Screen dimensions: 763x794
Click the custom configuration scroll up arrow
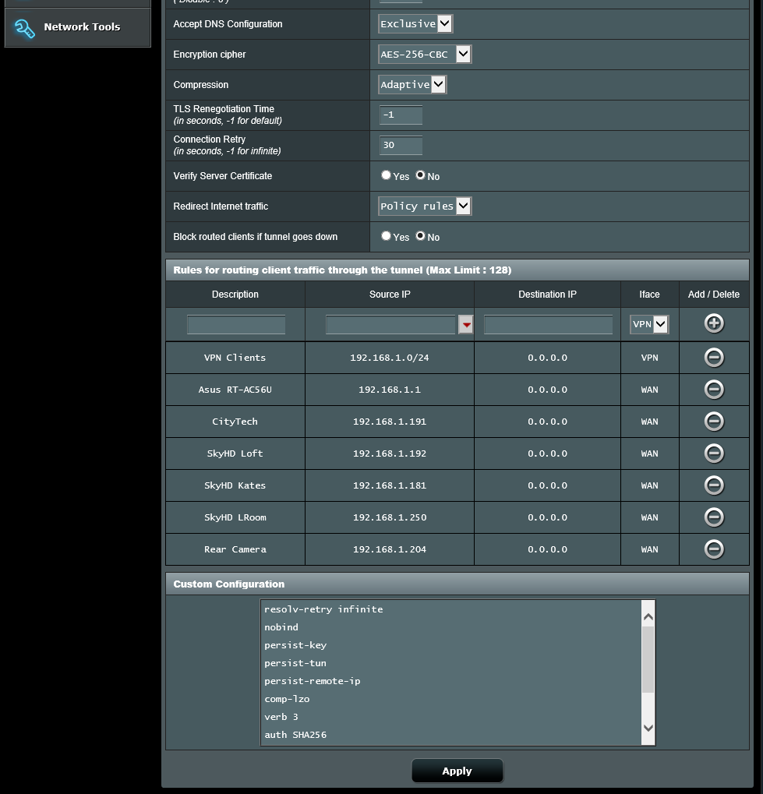tap(648, 617)
